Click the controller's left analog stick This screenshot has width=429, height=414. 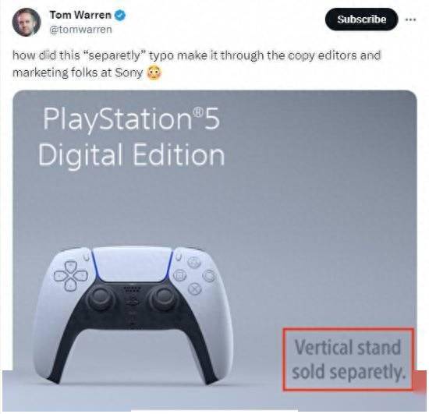coord(100,298)
